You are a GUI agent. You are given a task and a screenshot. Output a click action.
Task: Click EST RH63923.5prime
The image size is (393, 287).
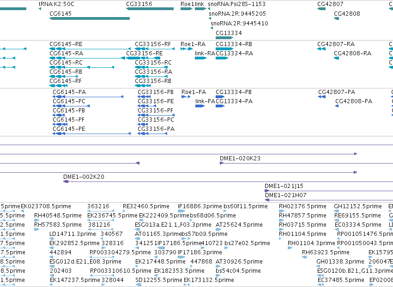pos(326,252)
